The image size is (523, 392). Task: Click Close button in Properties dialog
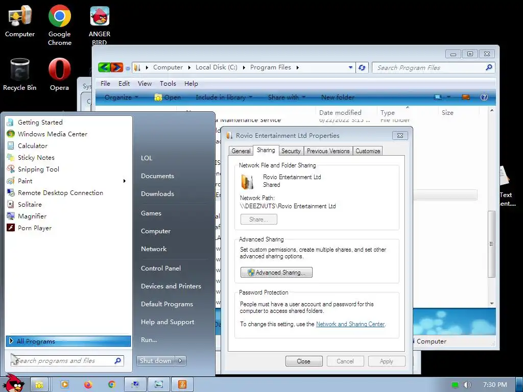[303, 361]
